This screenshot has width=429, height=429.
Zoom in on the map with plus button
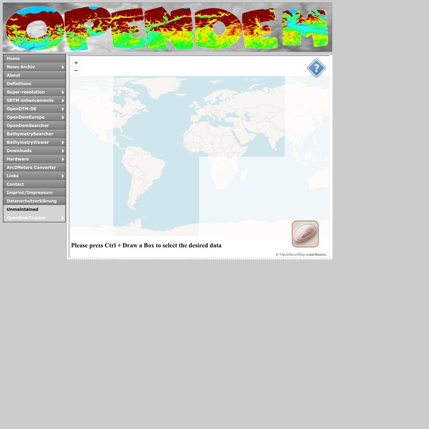coord(76,63)
